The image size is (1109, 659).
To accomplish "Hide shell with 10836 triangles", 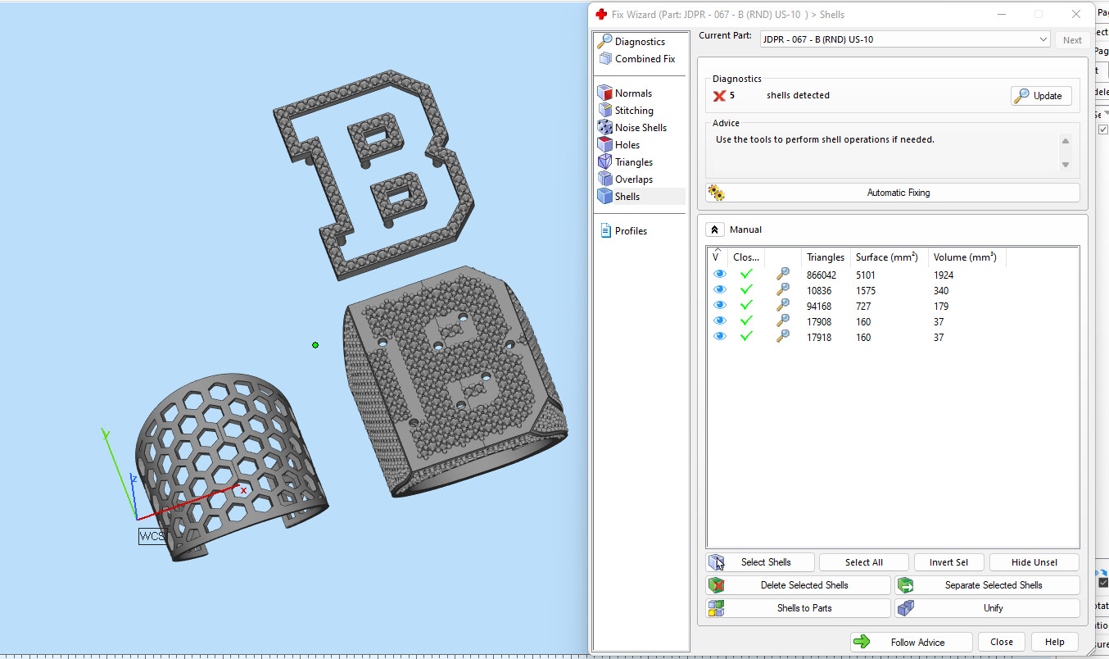I will (720, 290).
